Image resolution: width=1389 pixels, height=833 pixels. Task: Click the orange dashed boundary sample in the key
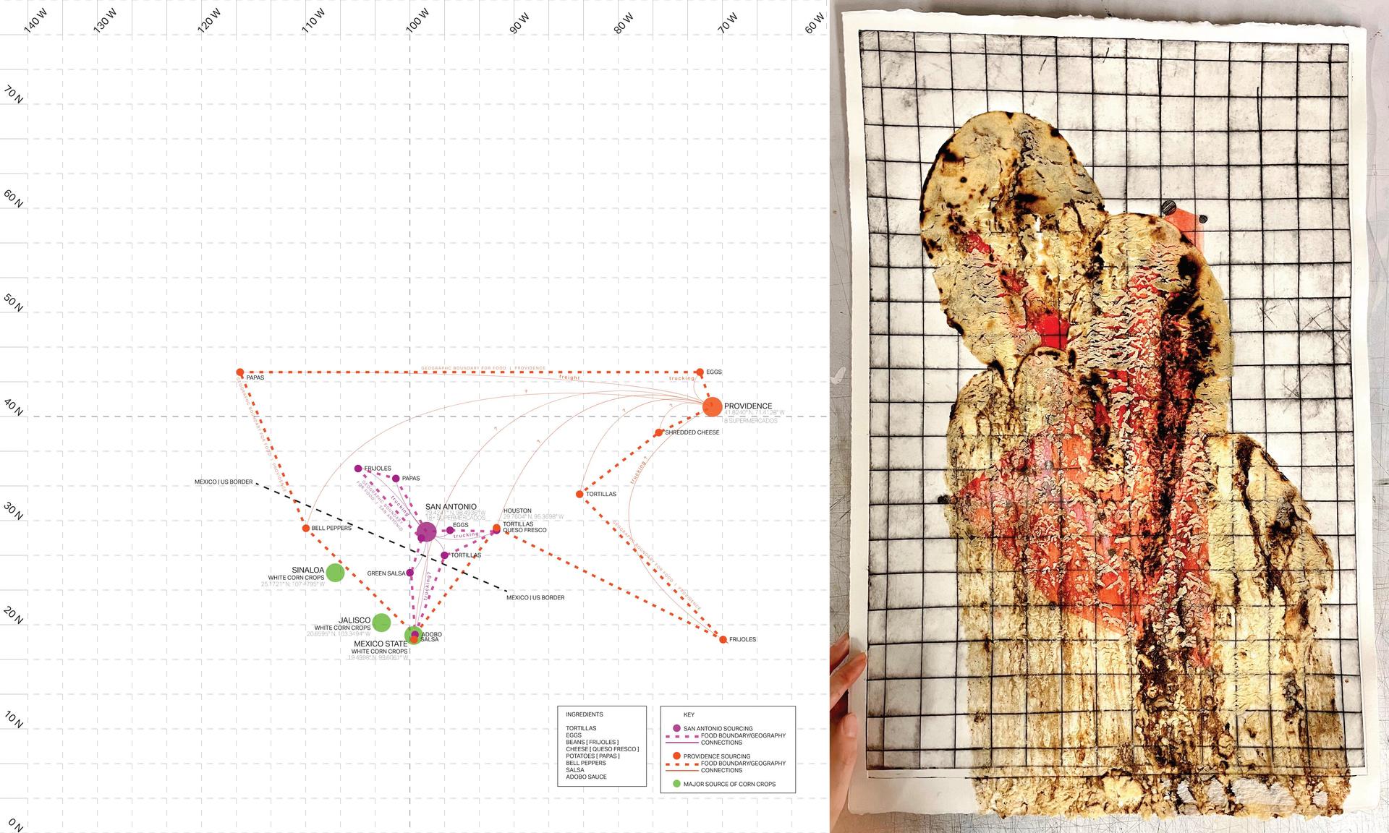[x=682, y=764]
